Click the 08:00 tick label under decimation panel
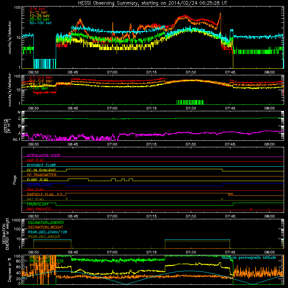This screenshot has width=288, height=288. (269, 252)
